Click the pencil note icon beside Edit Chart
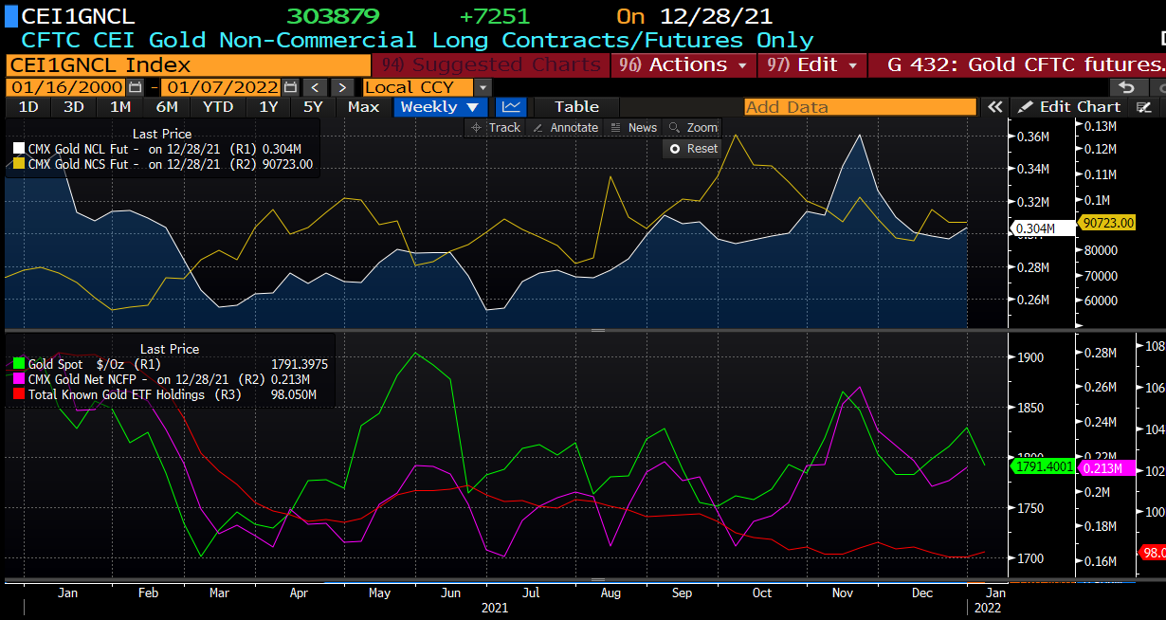The width and height of the screenshot is (1166, 620). click(x=1143, y=107)
